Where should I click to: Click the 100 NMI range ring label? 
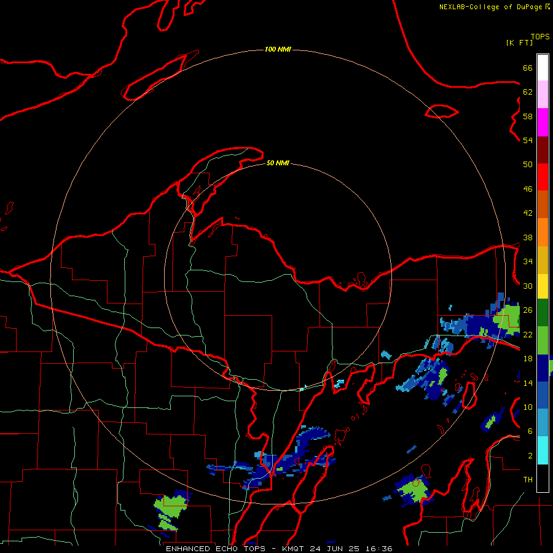click(278, 49)
